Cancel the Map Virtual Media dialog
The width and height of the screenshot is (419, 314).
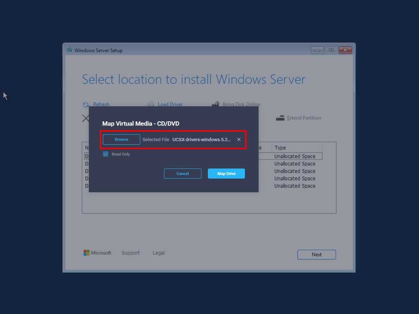click(x=182, y=173)
